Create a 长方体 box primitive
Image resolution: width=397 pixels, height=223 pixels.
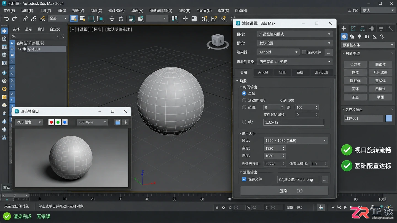click(x=355, y=64)
